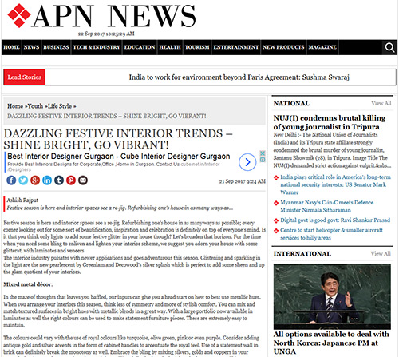Open Digital govt Ravi Shankar Prasad story
This screenshot has width=399, height=357.
click(335, 220)
